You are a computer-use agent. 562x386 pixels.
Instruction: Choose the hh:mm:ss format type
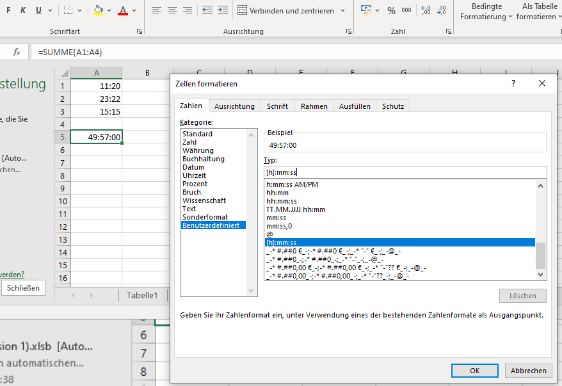pyautogui.click(x=282, y=200)
